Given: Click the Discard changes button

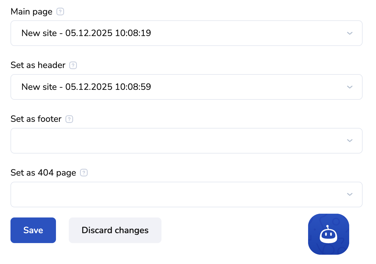Looking at the screenshot, I should (x=115, y=230).
